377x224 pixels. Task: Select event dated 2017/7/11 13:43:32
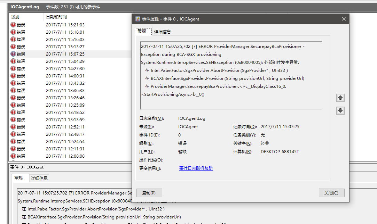(x=65, y=83)
